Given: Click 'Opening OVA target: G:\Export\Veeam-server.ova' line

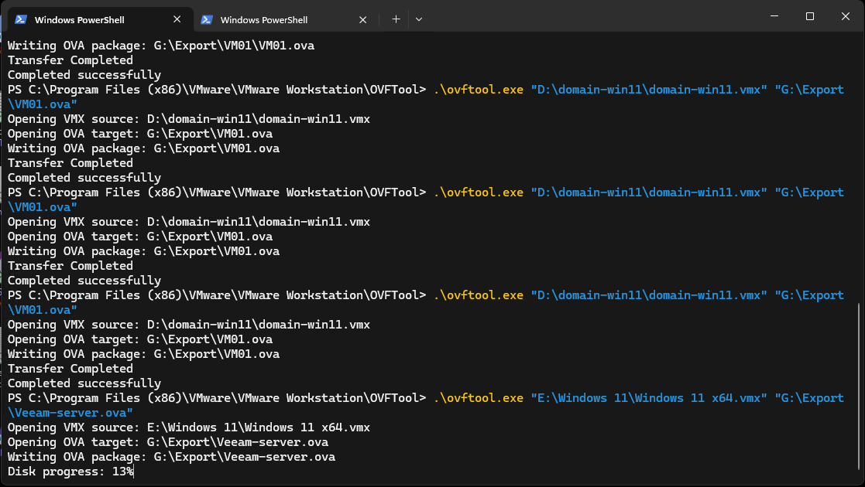Looking at the screenshot, I should coord(168,442).
